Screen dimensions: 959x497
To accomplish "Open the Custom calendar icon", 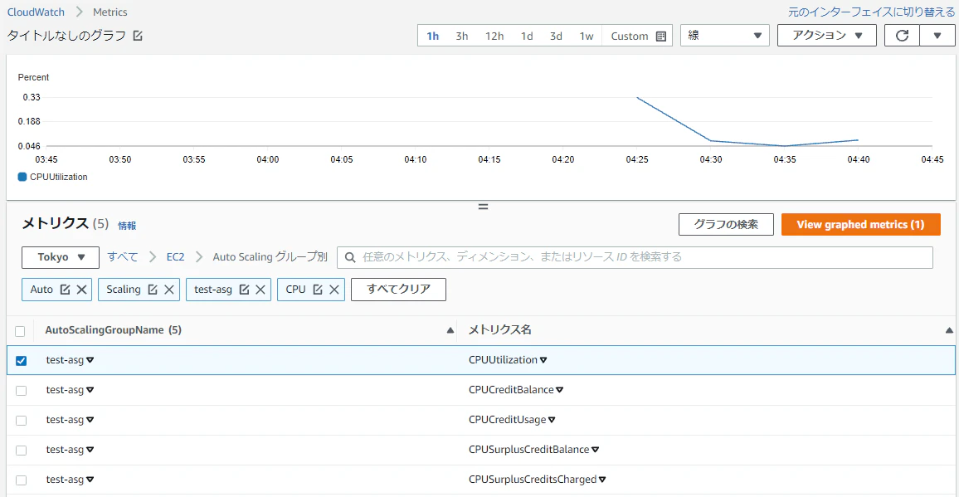I will (x=660, y=37).
